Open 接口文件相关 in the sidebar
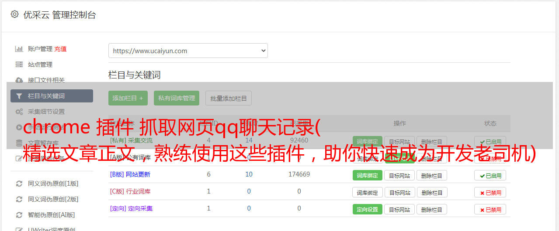Screen dimensions: 559x231 (x=46, y=80)
